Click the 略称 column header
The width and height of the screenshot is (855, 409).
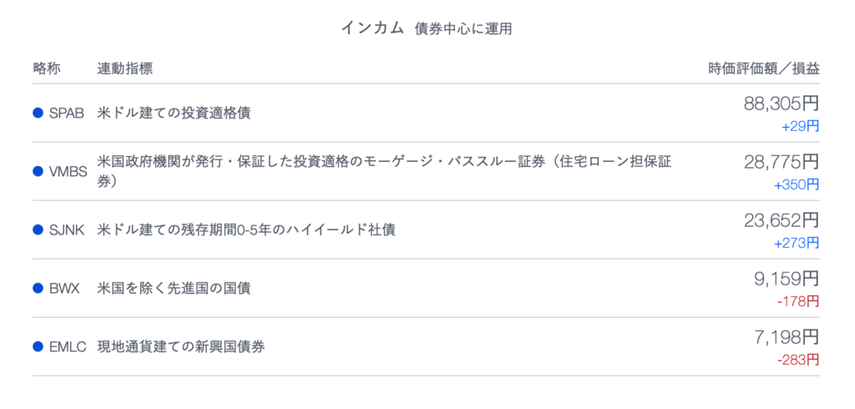pyautogui.click(x=47, y=68)
